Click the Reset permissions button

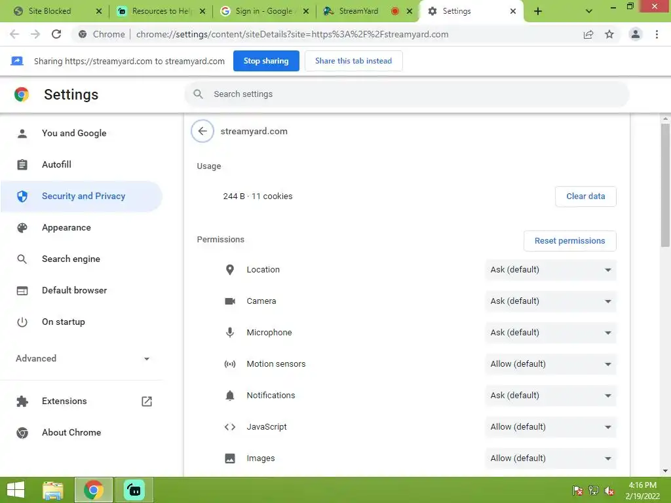coord(569,241)
